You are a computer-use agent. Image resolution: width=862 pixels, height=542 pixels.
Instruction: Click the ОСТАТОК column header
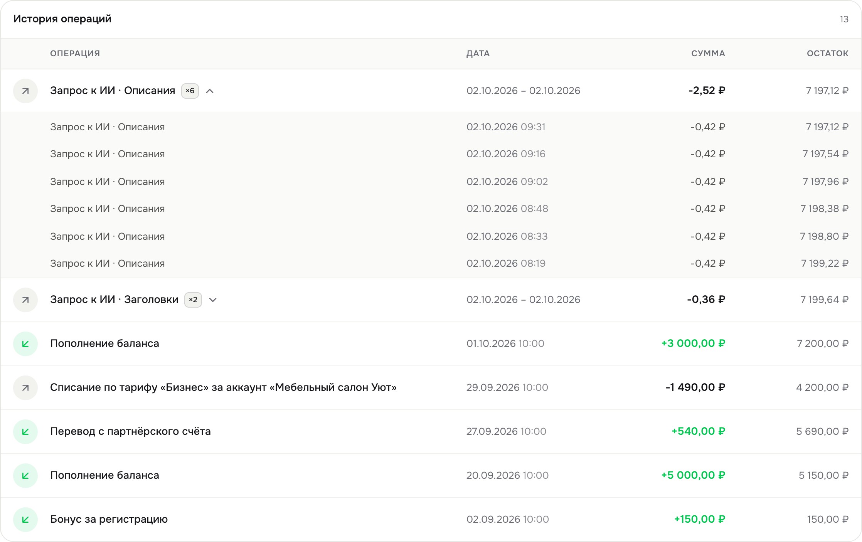click(828, 54)
